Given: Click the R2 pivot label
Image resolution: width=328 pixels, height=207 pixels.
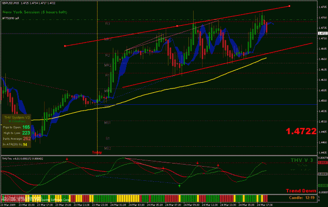Looking at the screenshot, I should pos(108,56).
